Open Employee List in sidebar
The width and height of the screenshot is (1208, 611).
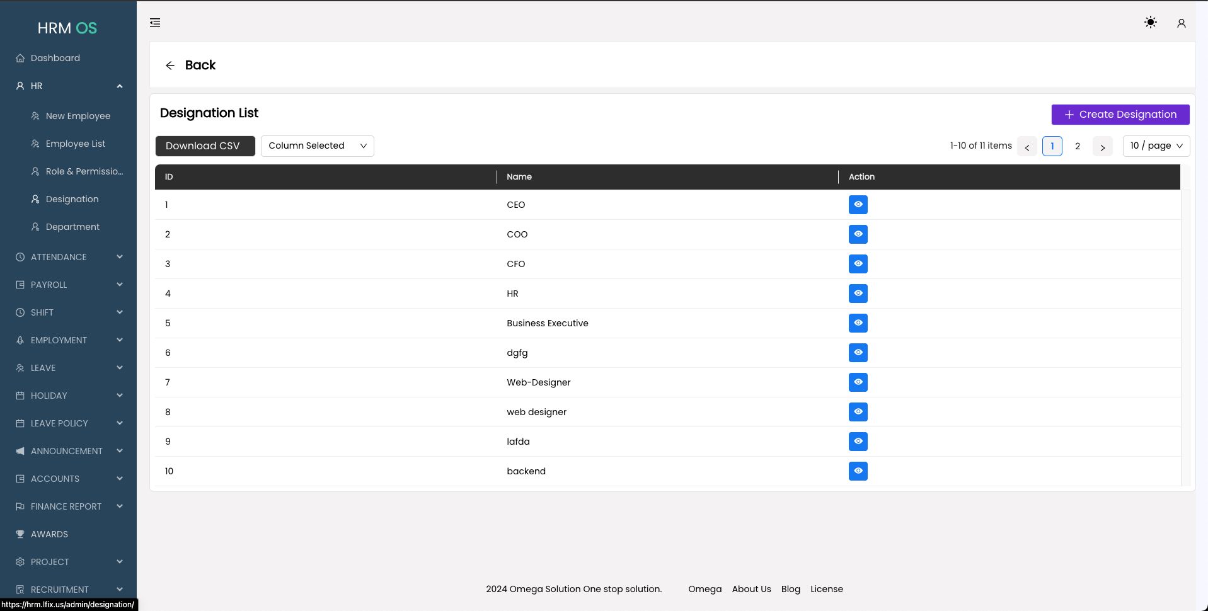click(x=76, y=144)
